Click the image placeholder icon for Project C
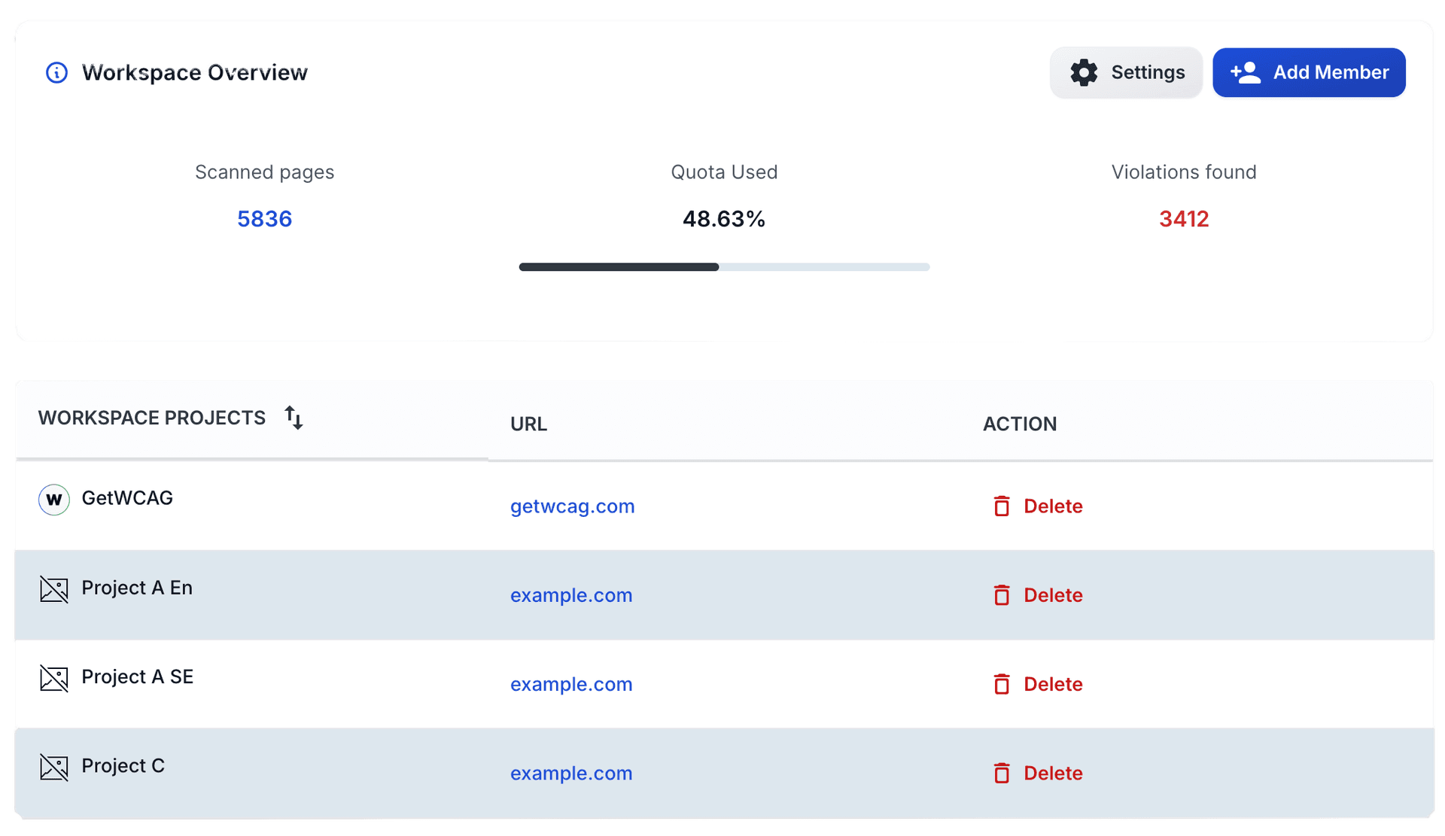This screenshot has width=1445, height=836. tap(53, 766)
